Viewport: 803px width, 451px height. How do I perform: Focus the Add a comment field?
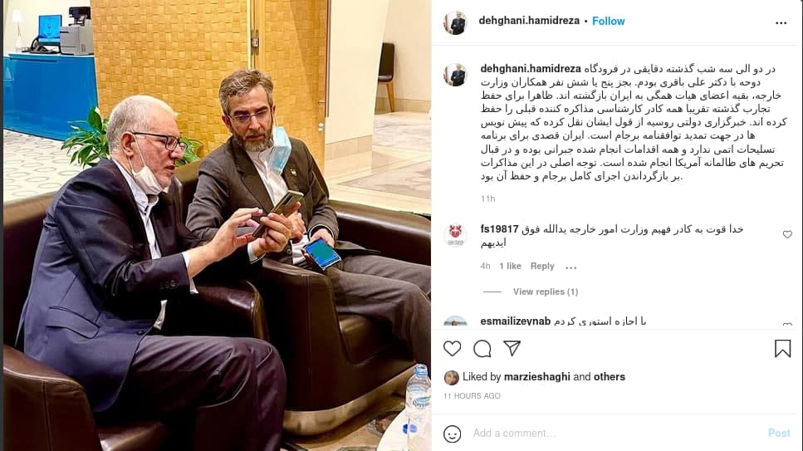(x=614, y=433)
